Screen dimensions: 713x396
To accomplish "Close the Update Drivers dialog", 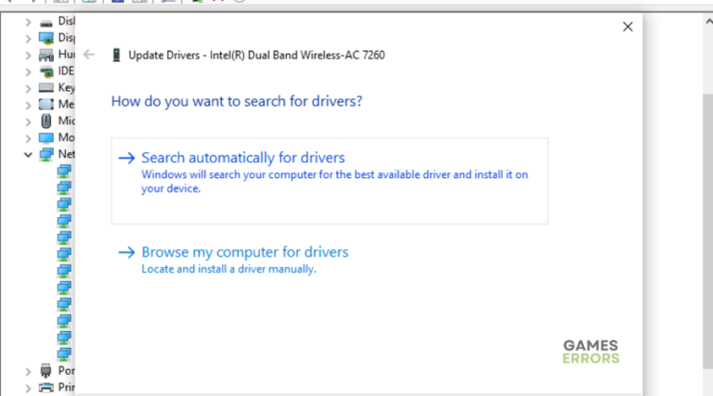I will click(x=628, y=27).
